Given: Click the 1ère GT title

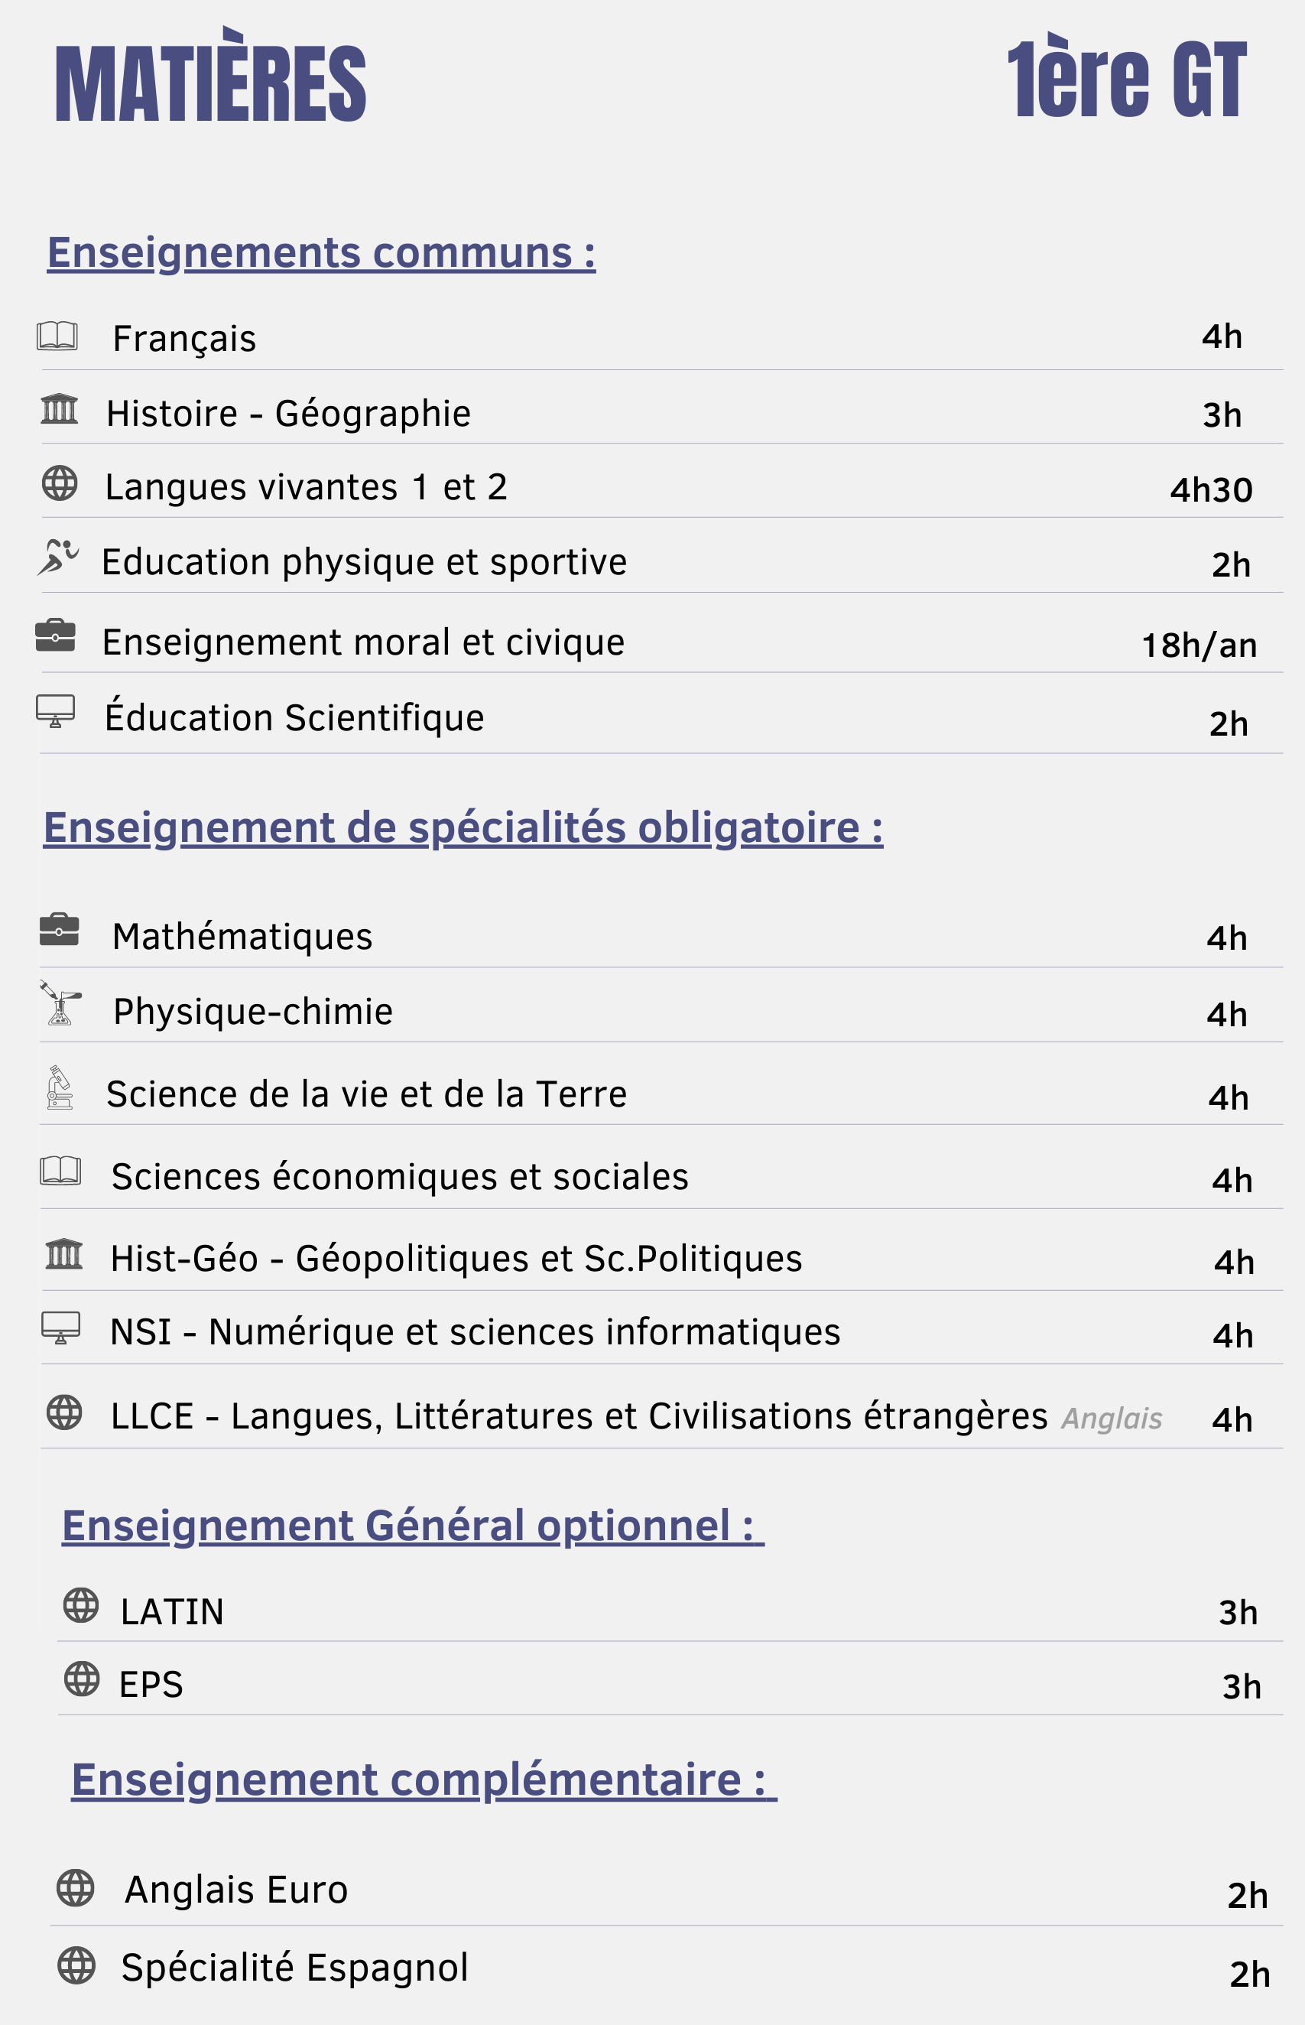Looking at the screenshot, I should pos(1127,79).
